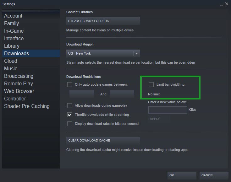
Task: Click the 'Enter a new value below:' label
Action: tap(167, 102)
